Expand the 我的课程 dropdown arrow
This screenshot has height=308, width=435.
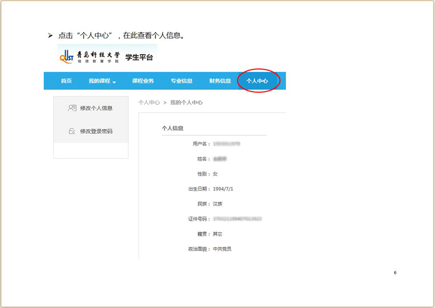click(115, 82)
